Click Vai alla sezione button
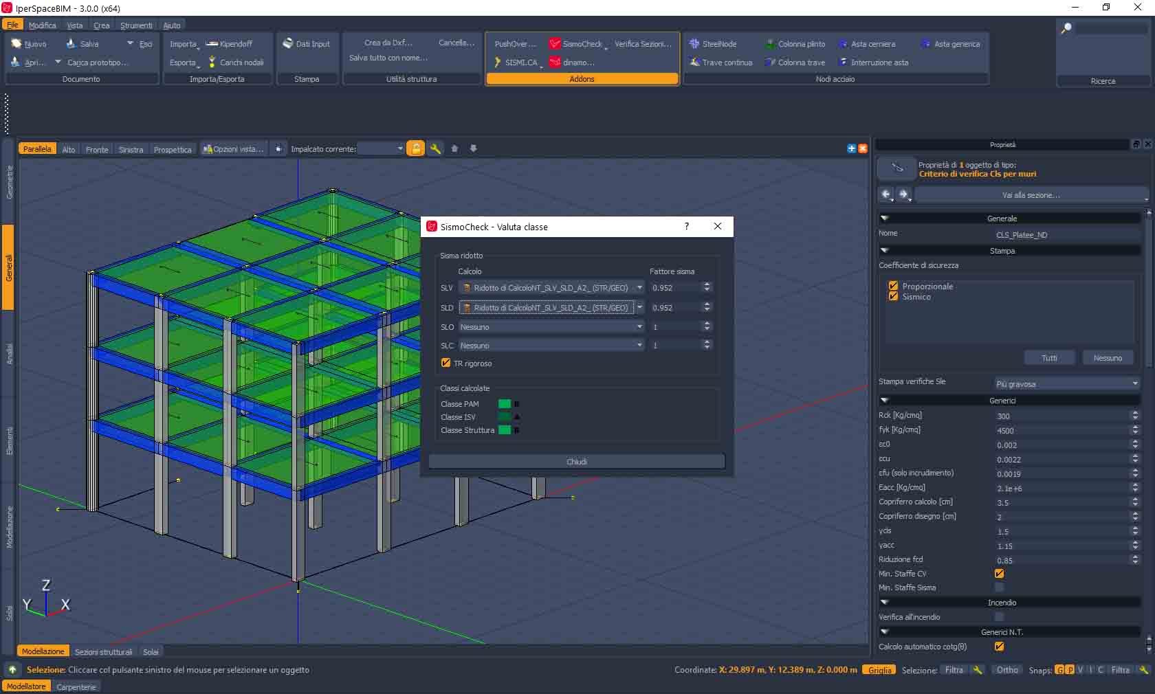 (1031, 194)
